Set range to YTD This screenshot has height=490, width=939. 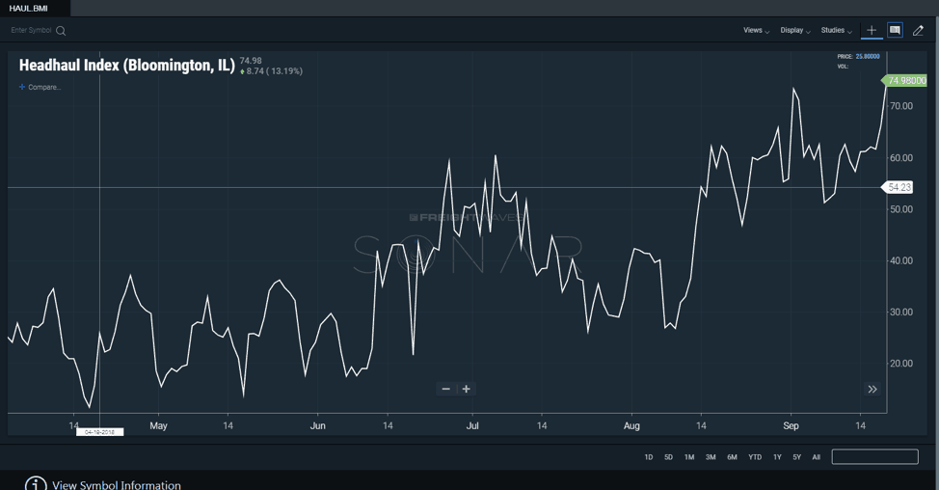coord(755,457)
